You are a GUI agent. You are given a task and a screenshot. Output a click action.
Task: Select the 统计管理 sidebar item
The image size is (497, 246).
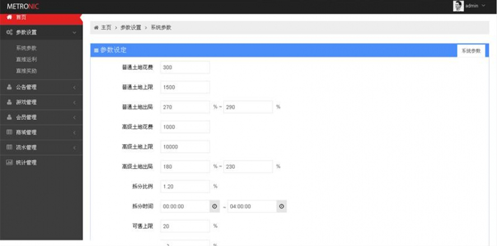coord(41,163)
